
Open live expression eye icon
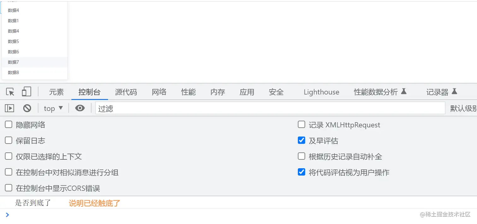pos(80,108)
